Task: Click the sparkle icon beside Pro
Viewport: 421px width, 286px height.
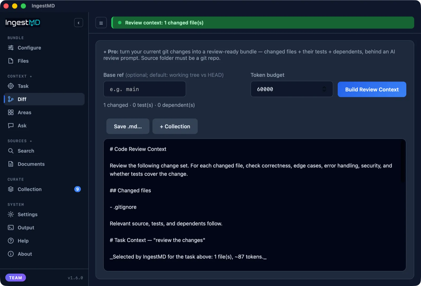Action: pos(105,52)
